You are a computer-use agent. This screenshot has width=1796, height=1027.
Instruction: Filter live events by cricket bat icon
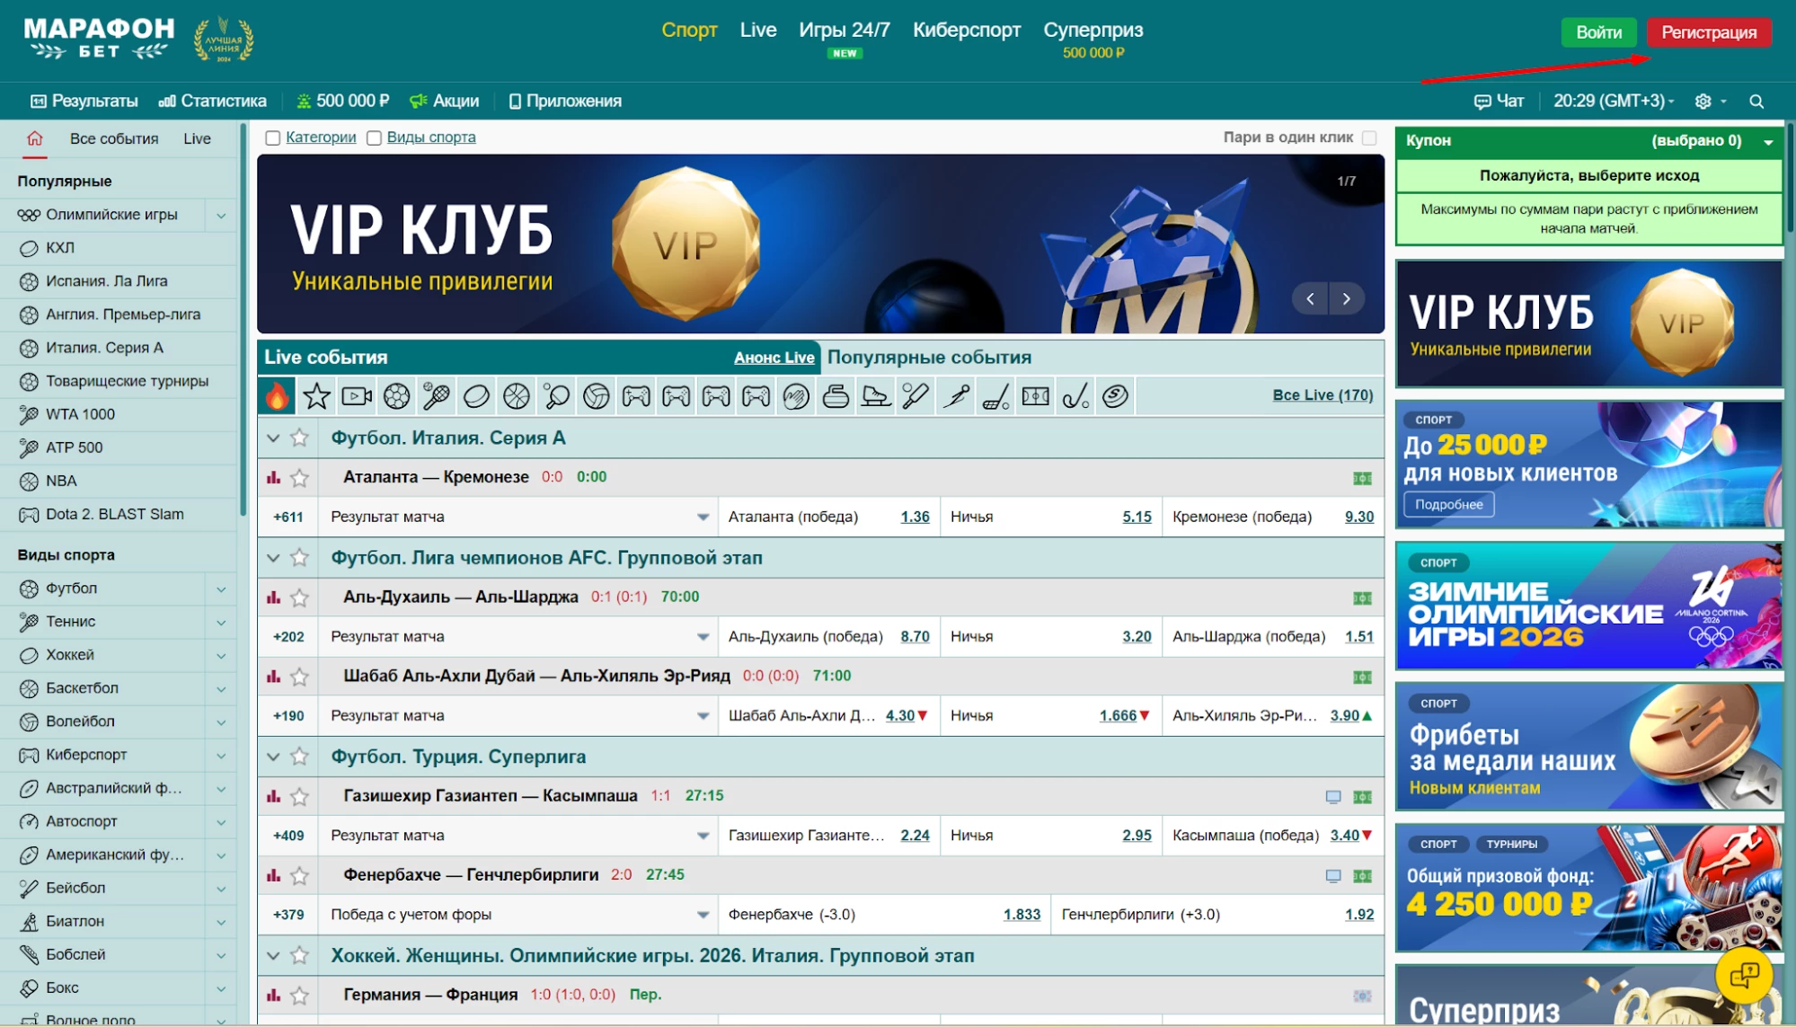[916, 395]
